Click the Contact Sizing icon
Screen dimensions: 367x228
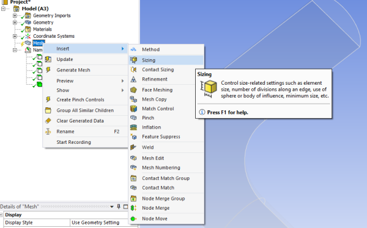(133, 69)
